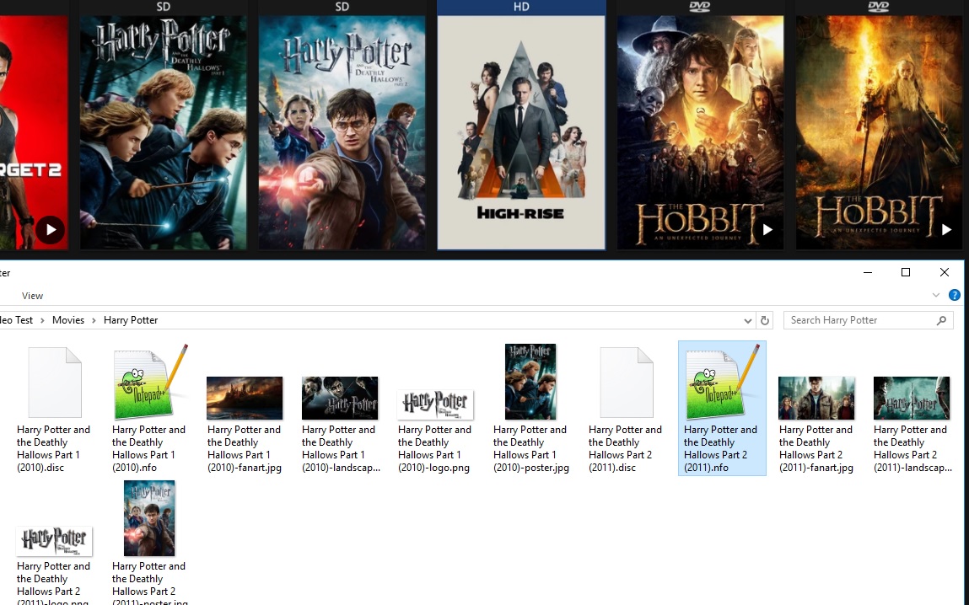The height and width of the screenshot is (605, 969).
Task: Minimize the Explorer window
Action: tap(868, 272)
